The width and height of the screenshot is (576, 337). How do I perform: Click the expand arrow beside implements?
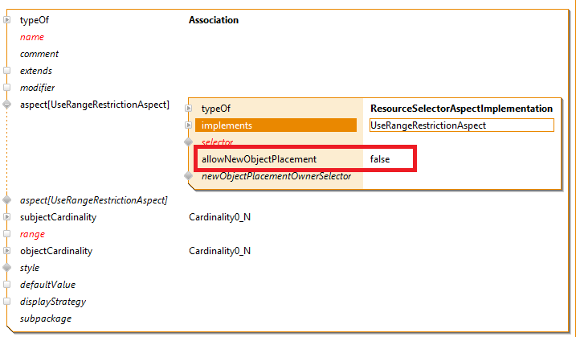click(x=190, y=125)
